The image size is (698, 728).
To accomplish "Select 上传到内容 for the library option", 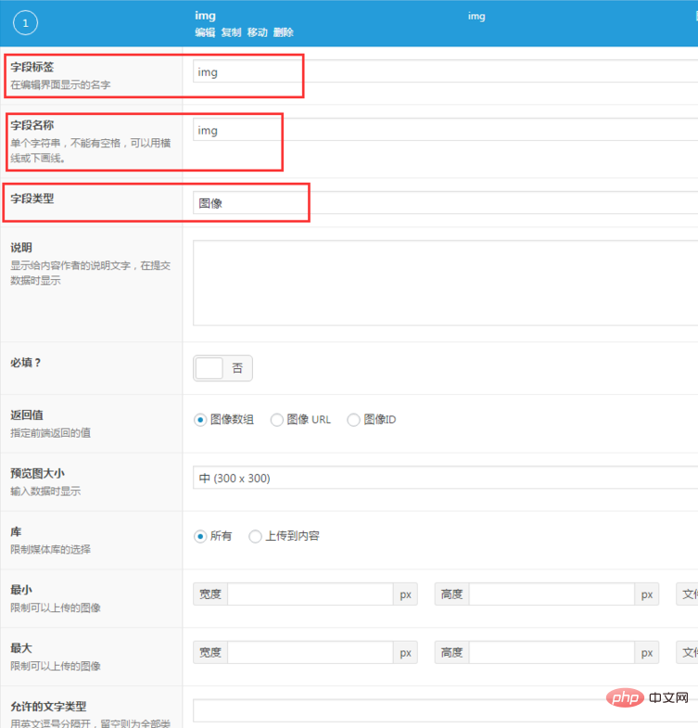I will (256, 536).
